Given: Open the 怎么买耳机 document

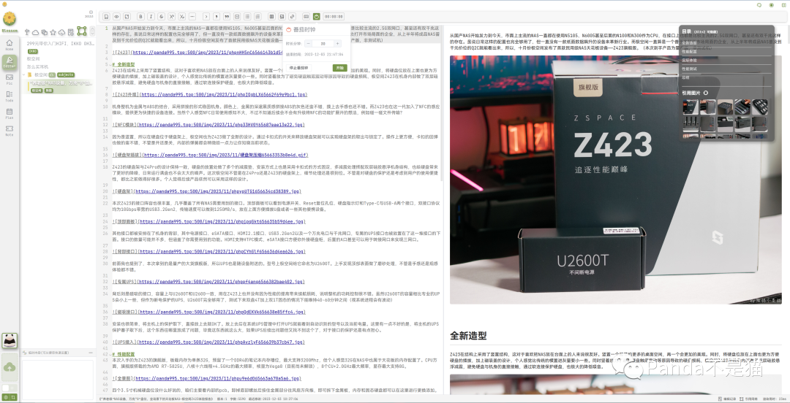Looking at the screenshot, I should [38, 66].
